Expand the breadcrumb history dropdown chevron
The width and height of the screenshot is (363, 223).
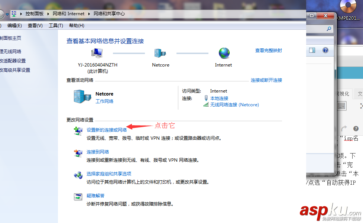(x=7, y=14)
